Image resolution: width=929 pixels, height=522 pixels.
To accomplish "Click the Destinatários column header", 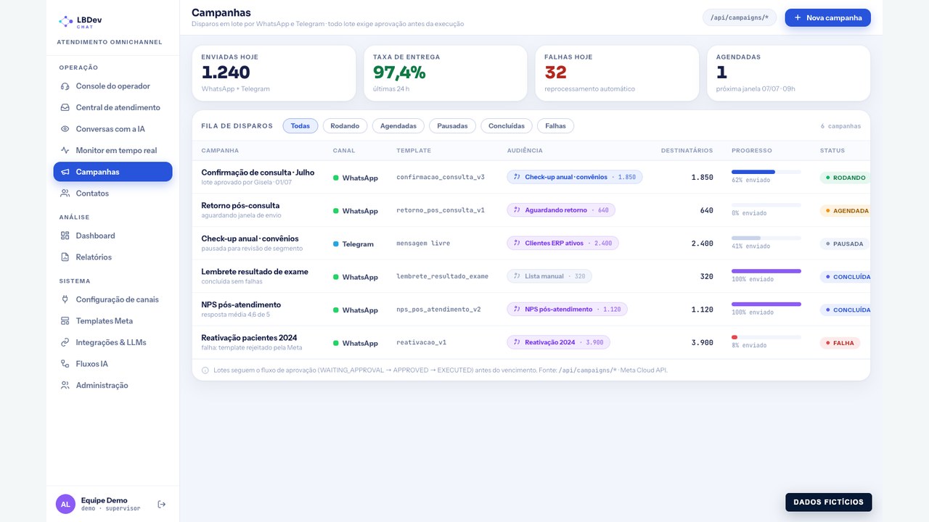I will (687, 151).
